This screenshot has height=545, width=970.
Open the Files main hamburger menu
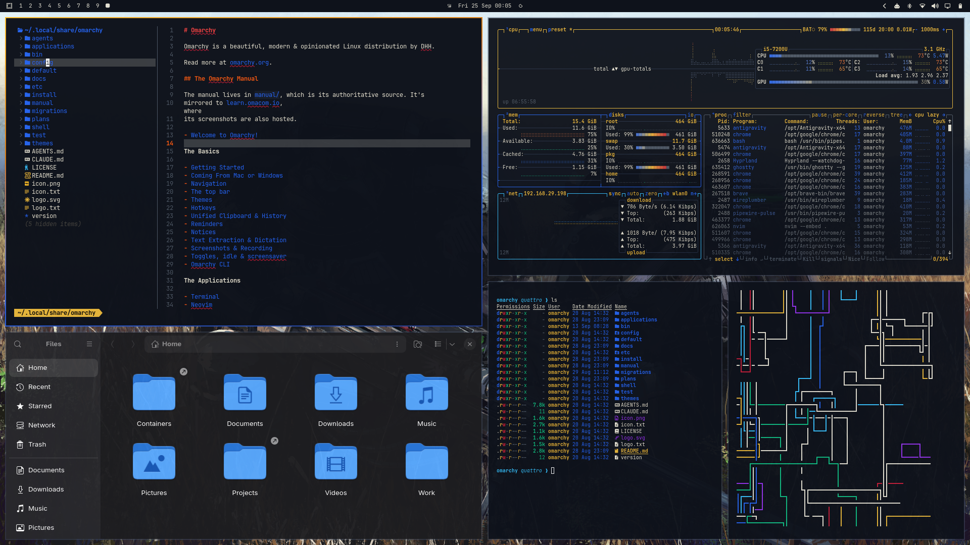(x=89, y=344)
